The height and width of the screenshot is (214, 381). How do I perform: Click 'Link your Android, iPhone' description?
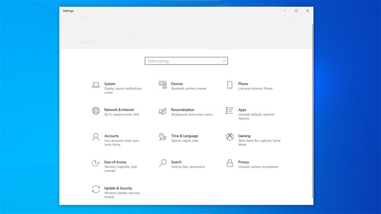coord(255,88)
